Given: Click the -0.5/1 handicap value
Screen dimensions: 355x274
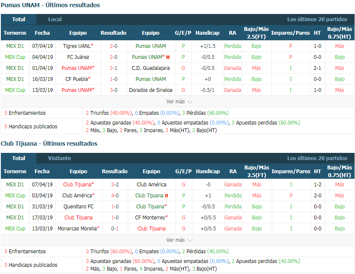Looking at the screenshot, I should [x=208, y=90].
